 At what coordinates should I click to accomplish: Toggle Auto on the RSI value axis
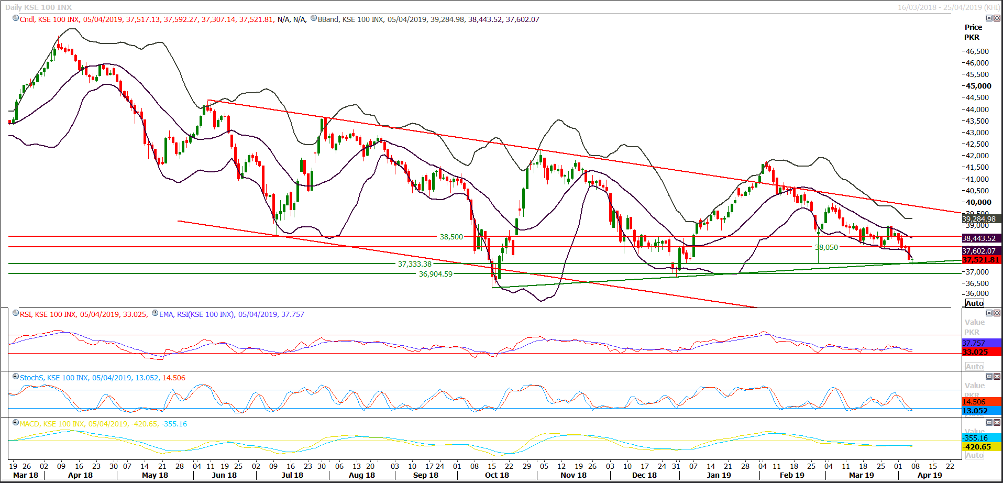975,367
